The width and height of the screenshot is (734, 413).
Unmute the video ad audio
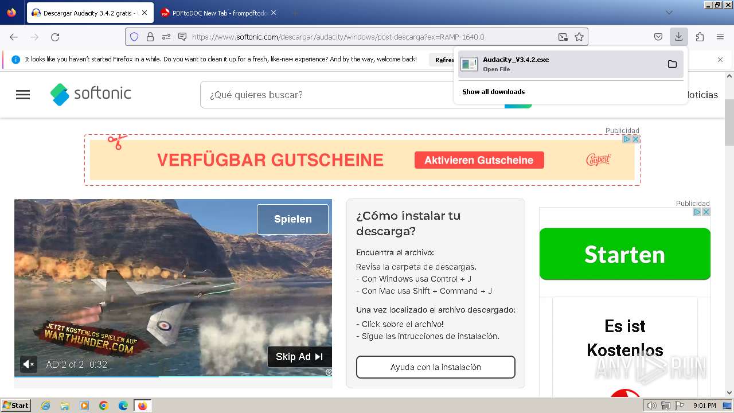pos(29,364)
